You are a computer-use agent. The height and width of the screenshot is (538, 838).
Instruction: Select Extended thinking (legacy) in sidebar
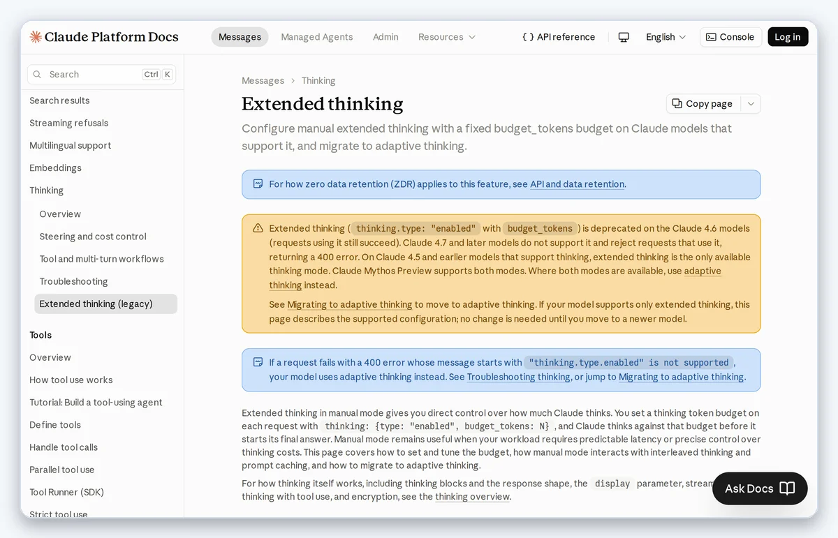106,304
